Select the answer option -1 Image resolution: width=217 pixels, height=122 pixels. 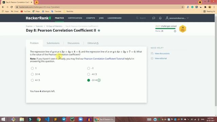[x=88, y=68]
